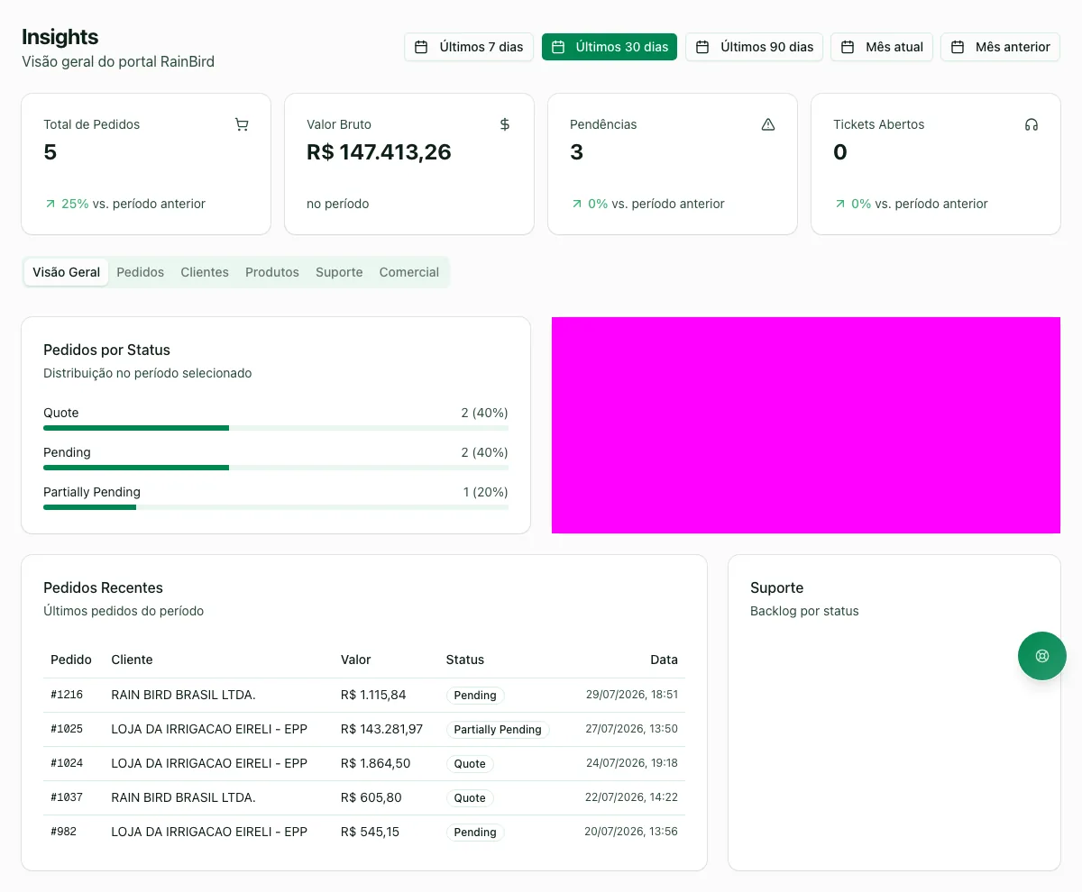
Task: Click the Pending badge on order #1216
Action: coord(475,696)
